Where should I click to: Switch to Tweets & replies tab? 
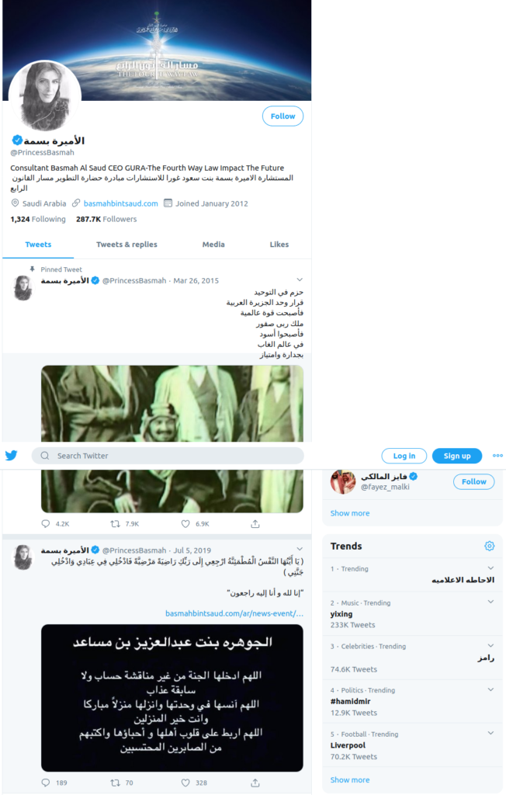[126, 245]
